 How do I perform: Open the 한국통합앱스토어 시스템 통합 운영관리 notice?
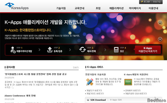point(36,74)
